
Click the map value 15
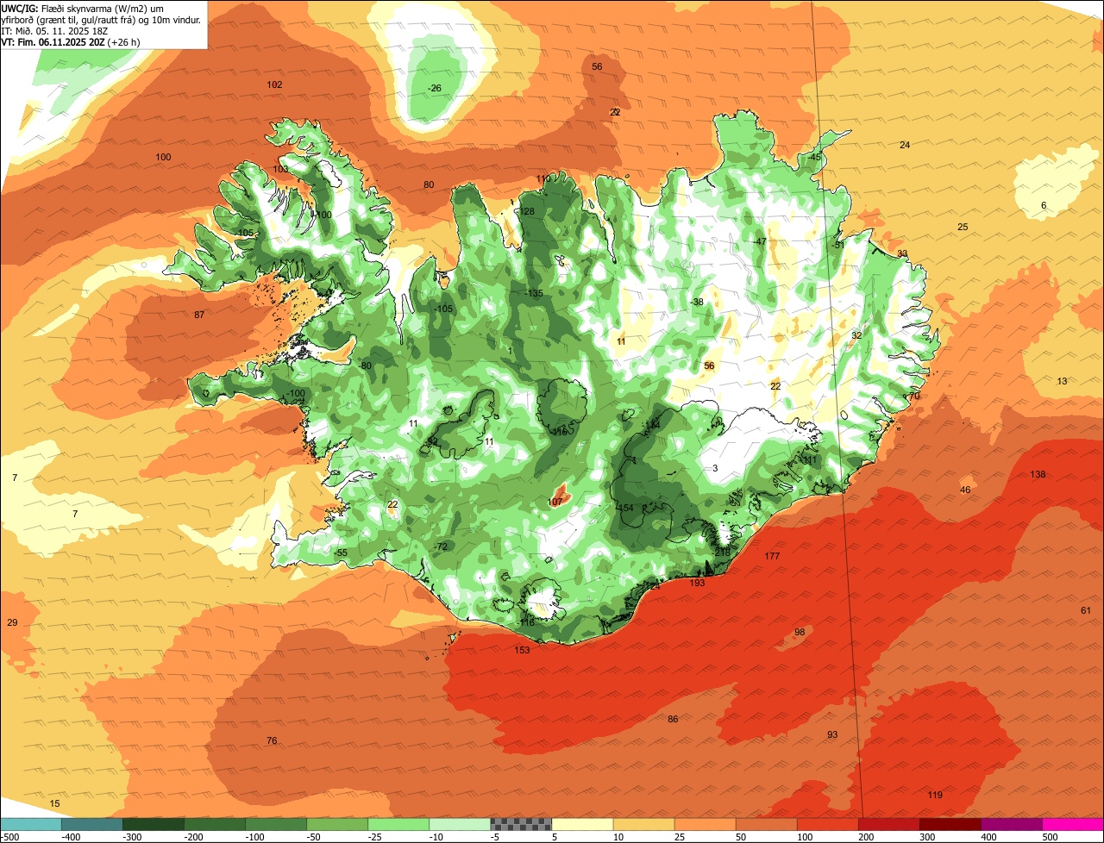pos(54,803)
